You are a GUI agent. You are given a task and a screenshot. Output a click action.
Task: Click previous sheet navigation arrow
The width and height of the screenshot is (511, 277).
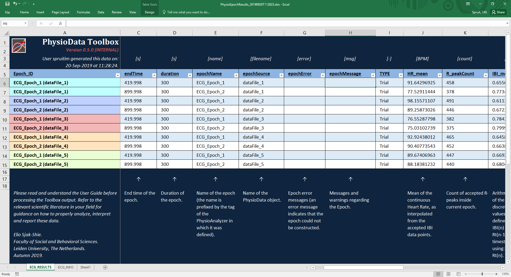(x=7, y=267)
